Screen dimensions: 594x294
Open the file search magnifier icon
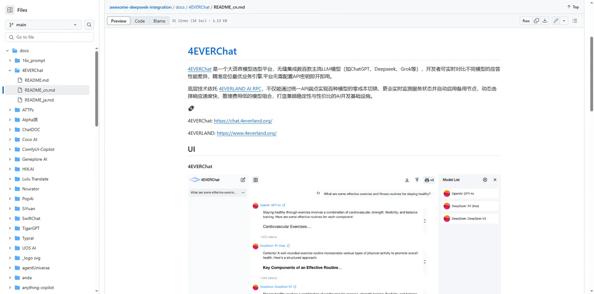(89, 25)
